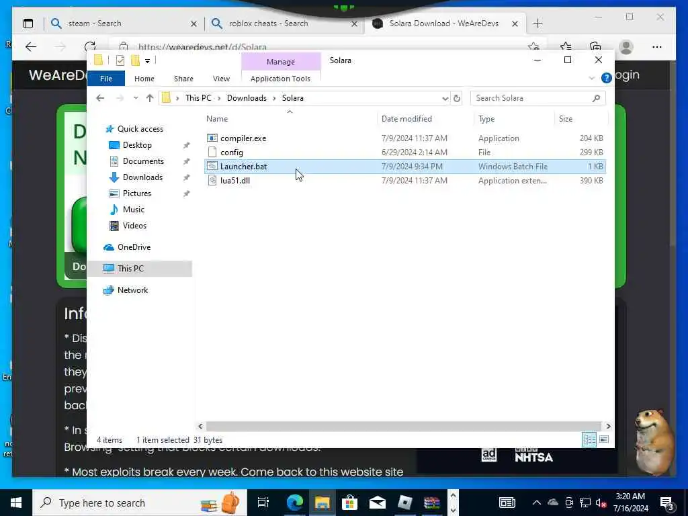Screen dimensions: 688x516
Task: Open Edge settings and more menu
Action: tap(657, 47)
